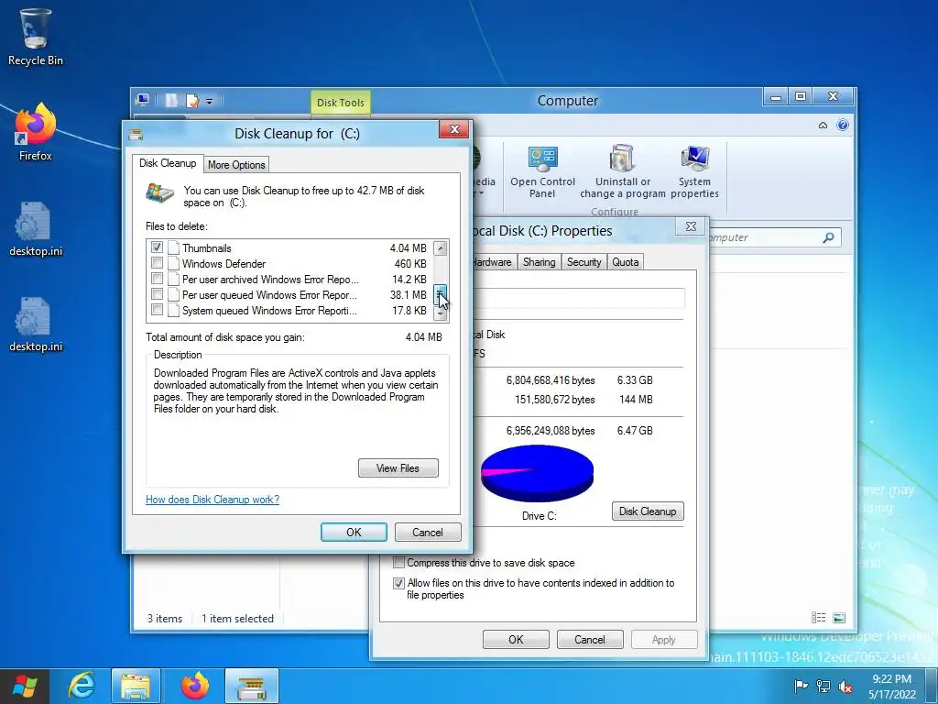Uncheck the Thumbnails checkbox
938x704 pixels.
157,247
